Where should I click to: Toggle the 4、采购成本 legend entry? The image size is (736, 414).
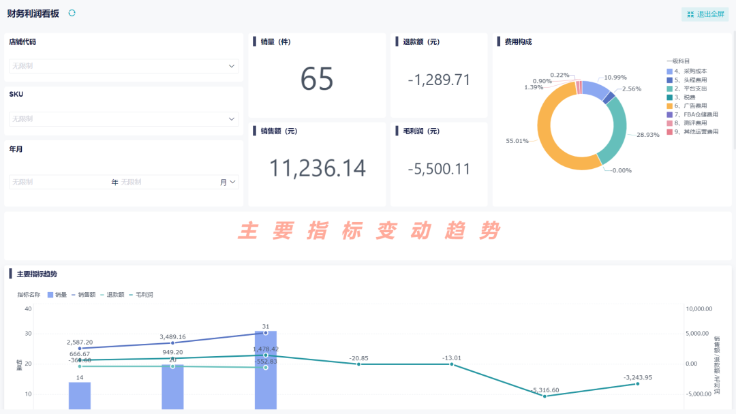pos(687,71)
